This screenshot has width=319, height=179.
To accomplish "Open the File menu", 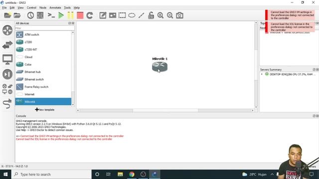I will (x=4, y=8).
